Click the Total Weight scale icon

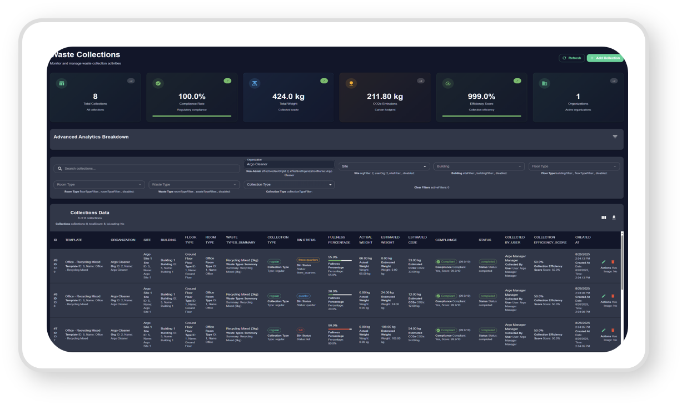tap(255, 83)
